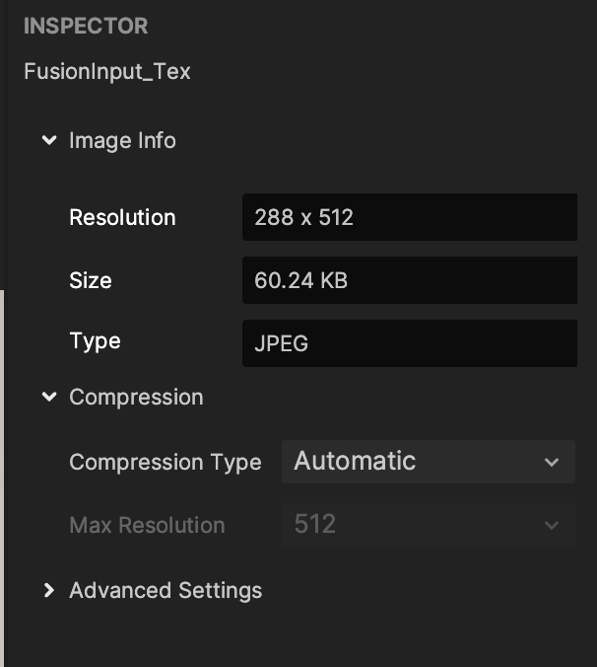Click the Max Resolution dropdown arrow icon

click(x=552, y=526)
